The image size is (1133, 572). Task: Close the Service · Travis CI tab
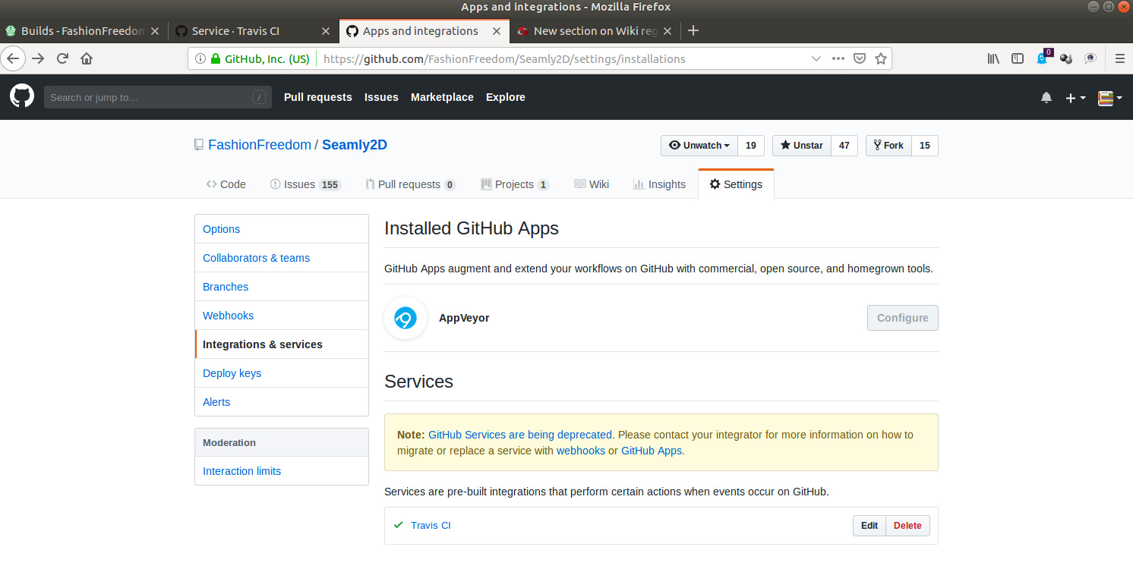326,31
